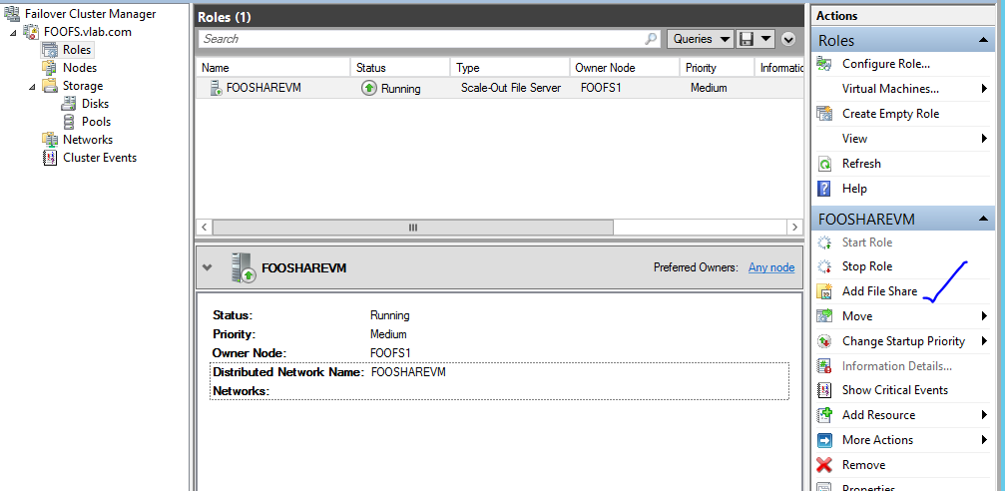Click the save query disk icon
The height and width of the screenshot is (491, 1005).
pyautogui.click(x=747, y=39)
